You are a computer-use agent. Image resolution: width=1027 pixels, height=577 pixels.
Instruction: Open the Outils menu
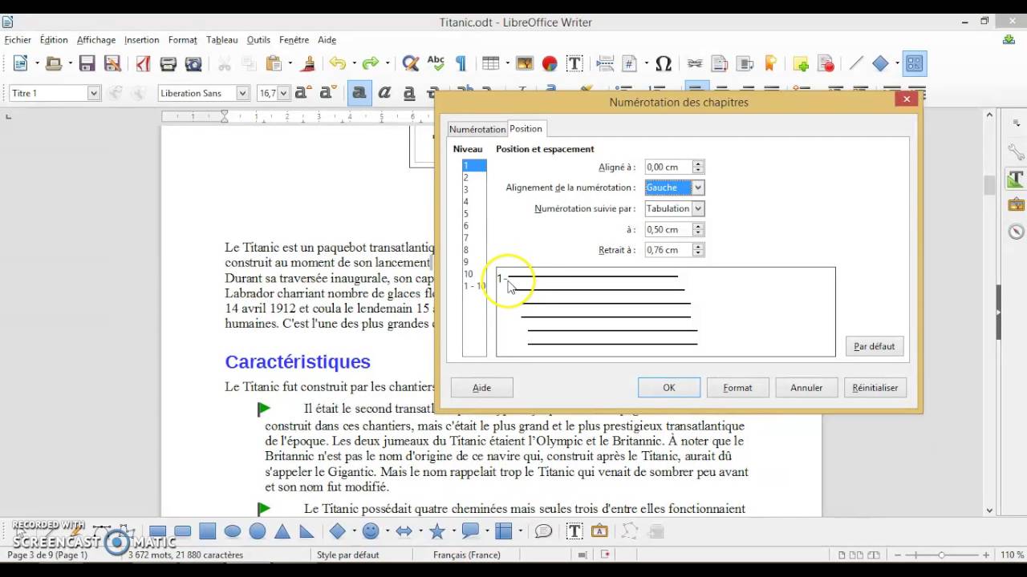pos(258,40)
